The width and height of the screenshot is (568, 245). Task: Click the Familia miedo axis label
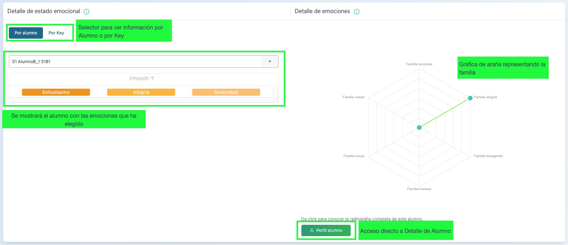point(353,97)
